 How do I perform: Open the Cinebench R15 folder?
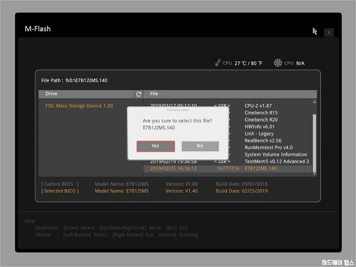(x=261, y=113)
